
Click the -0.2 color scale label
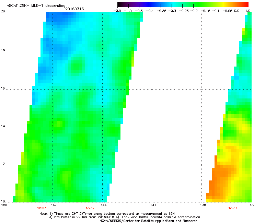194,11
